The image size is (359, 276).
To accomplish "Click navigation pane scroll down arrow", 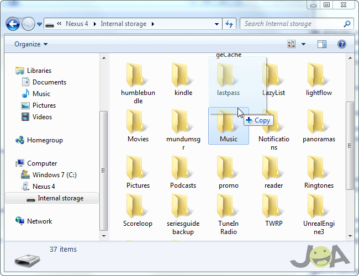I will (x=104, y=236).
